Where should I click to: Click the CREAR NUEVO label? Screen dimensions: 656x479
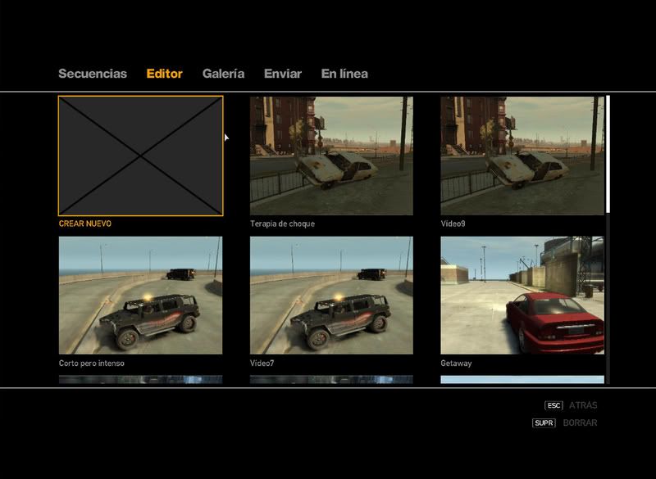(85, 224)
